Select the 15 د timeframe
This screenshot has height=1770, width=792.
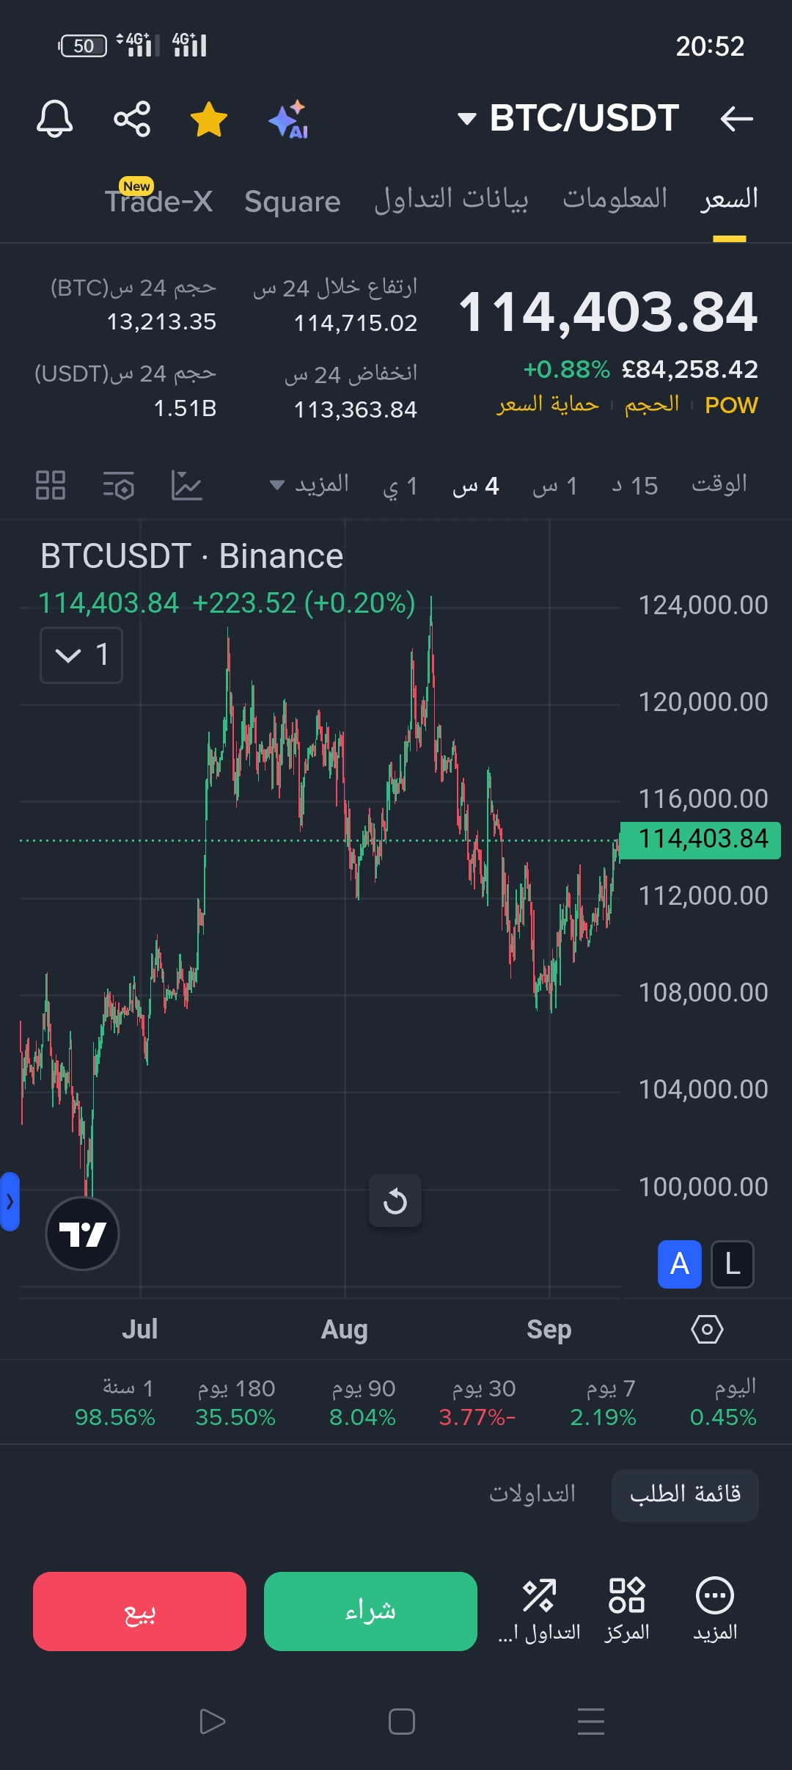[635, 486]
